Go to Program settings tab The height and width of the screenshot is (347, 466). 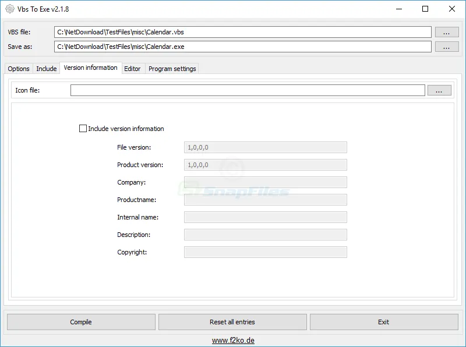click(x=172, y=69)
